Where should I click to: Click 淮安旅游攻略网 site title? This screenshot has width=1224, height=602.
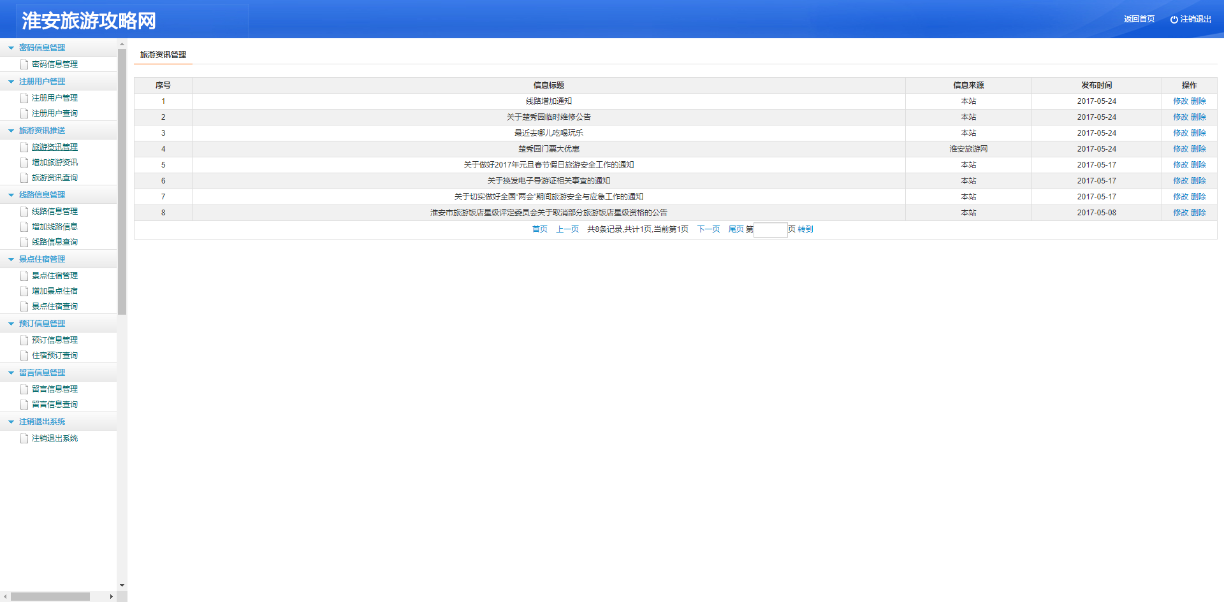point(89,21)
